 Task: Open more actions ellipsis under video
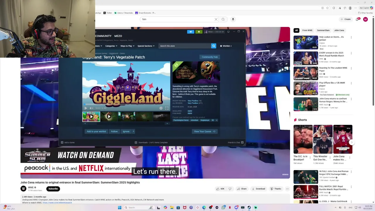pos(287,189)
